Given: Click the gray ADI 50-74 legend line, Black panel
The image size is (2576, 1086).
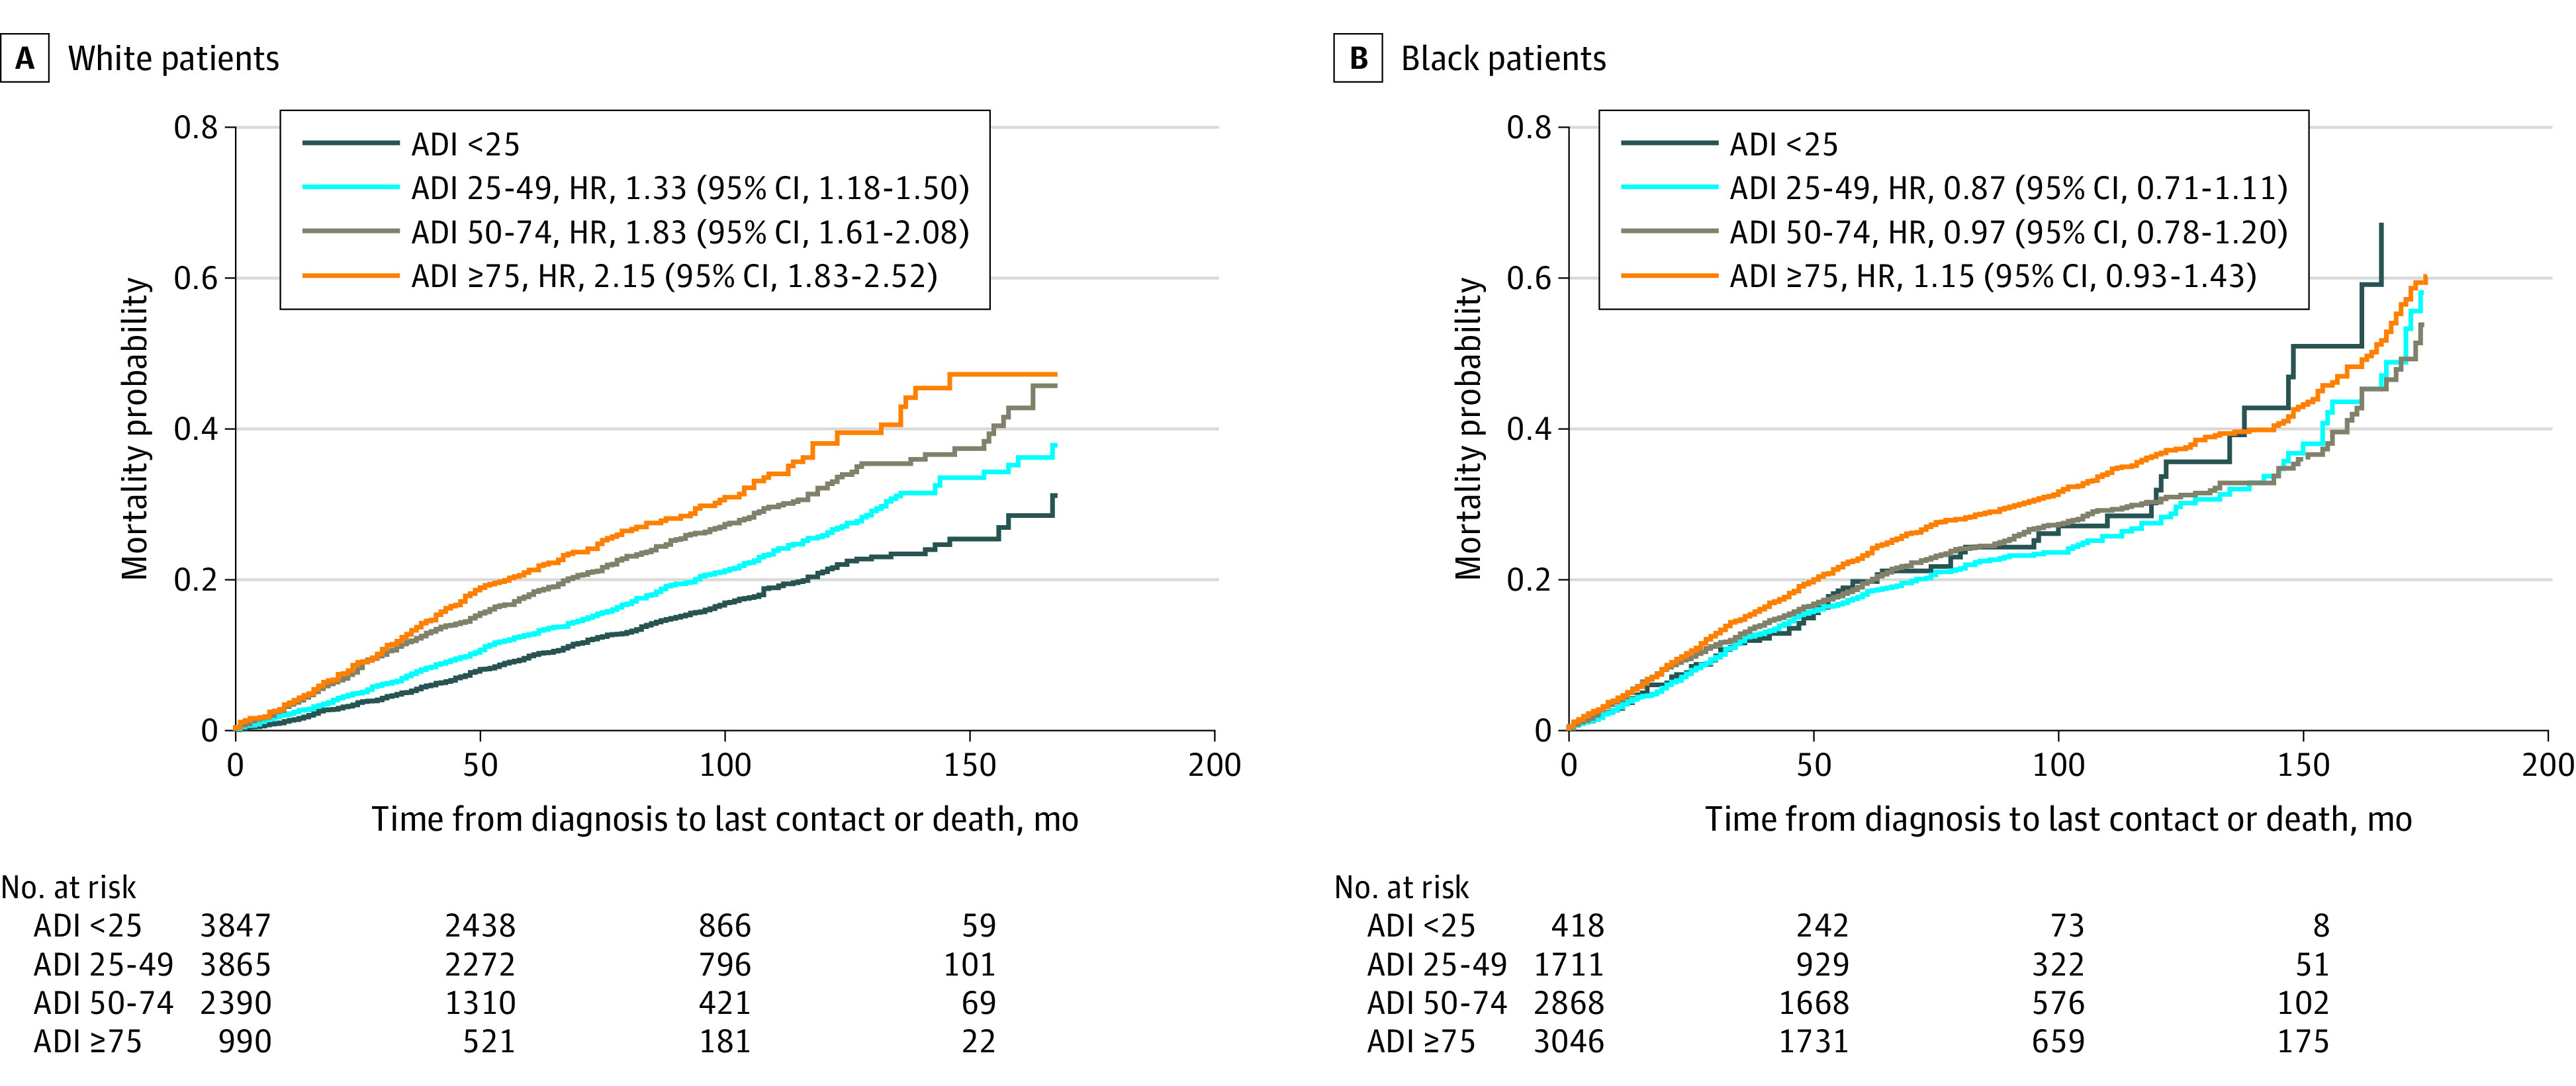Looking at the screenshot, I should tap(1669, 231).
